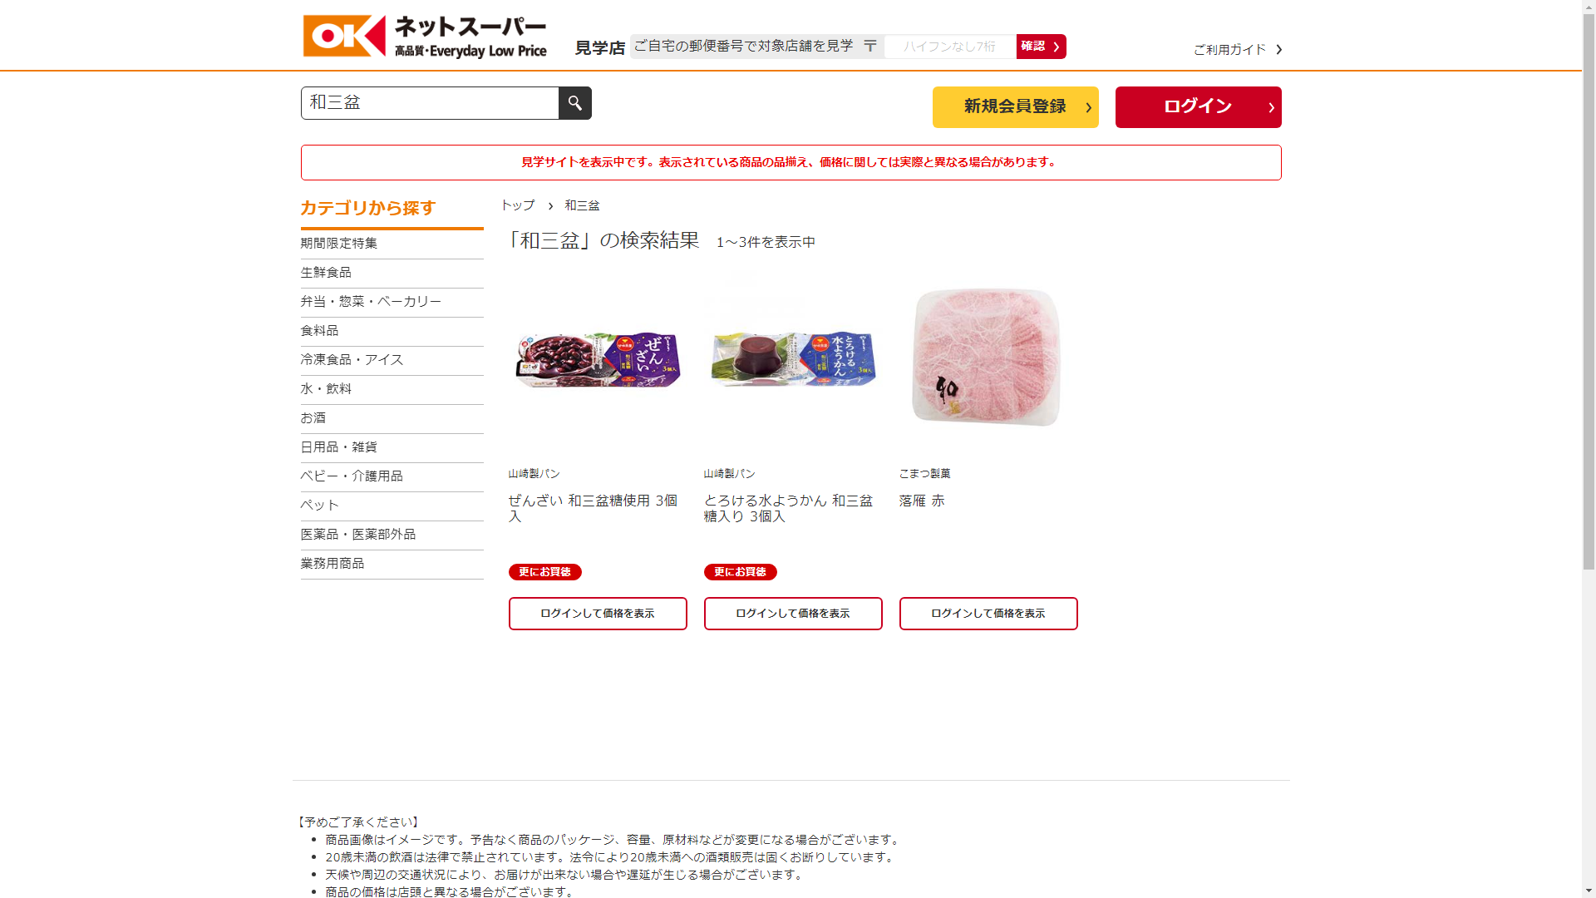
Task: Go to トップ breadcrumb link
Action: [x=518, y=205]
